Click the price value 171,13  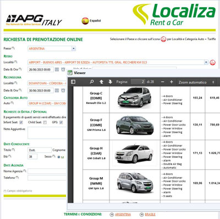pos(197,153)
